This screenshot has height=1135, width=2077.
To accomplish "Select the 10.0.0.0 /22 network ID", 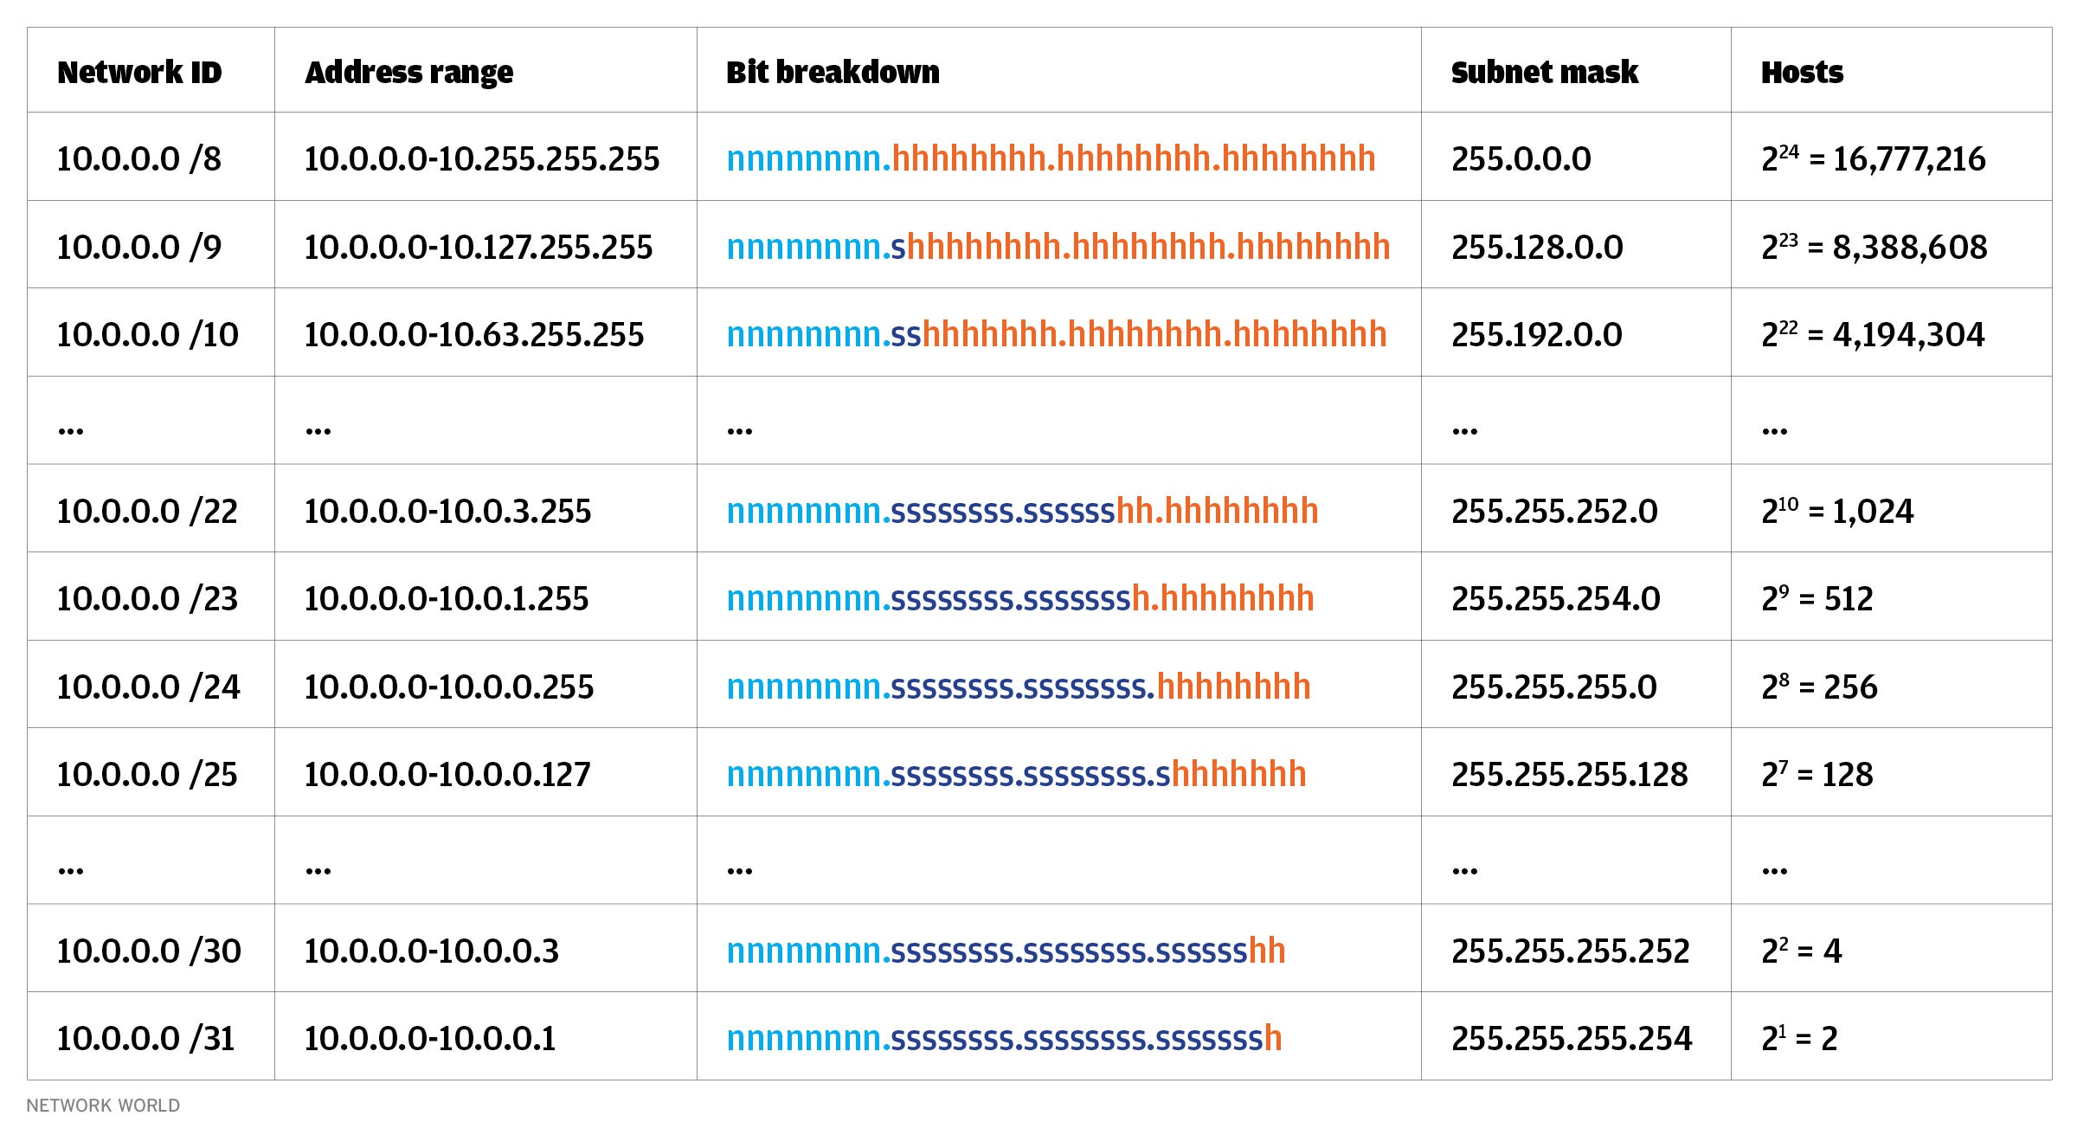I will coord(147,511).
